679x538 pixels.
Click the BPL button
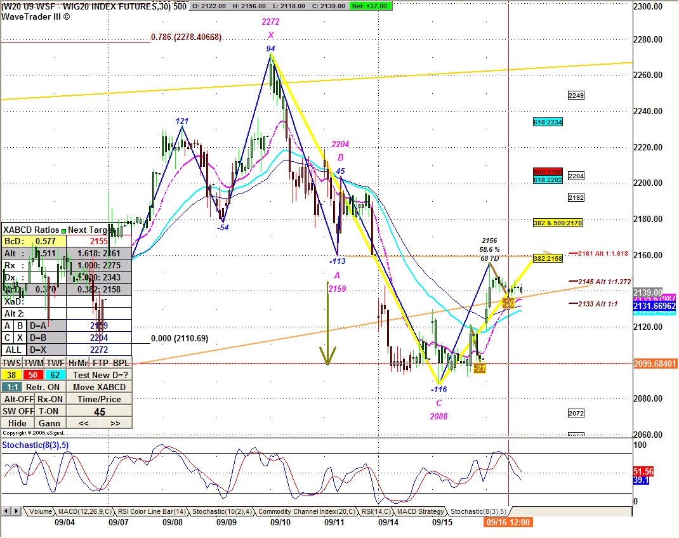pyautogui.click(x=121, y=363)
